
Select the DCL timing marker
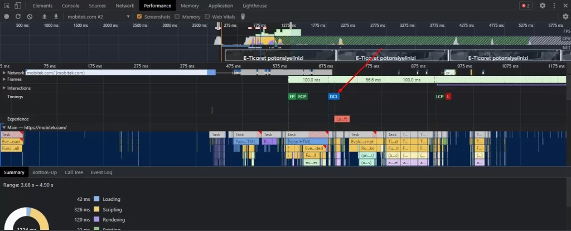(333, 97)
